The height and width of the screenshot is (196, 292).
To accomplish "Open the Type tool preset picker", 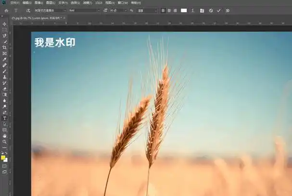I will tap(16, 11).
